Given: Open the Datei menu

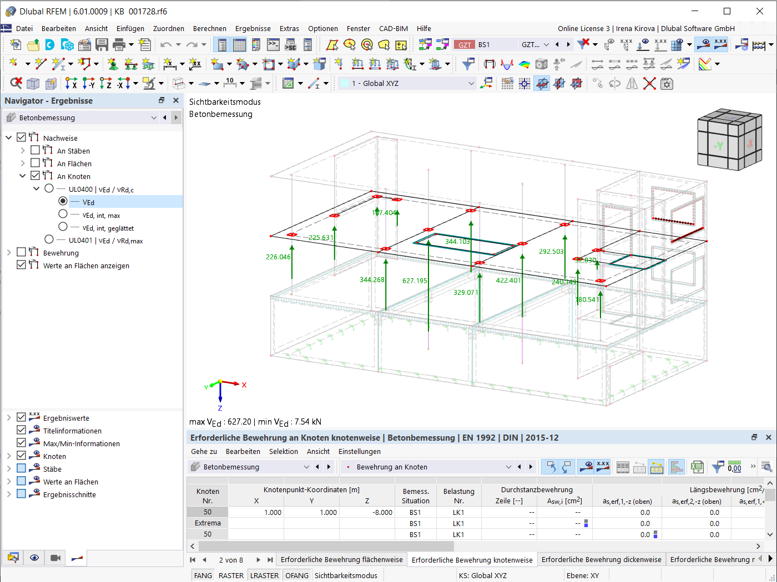Looking at the screenshot, I should [24, 29].
